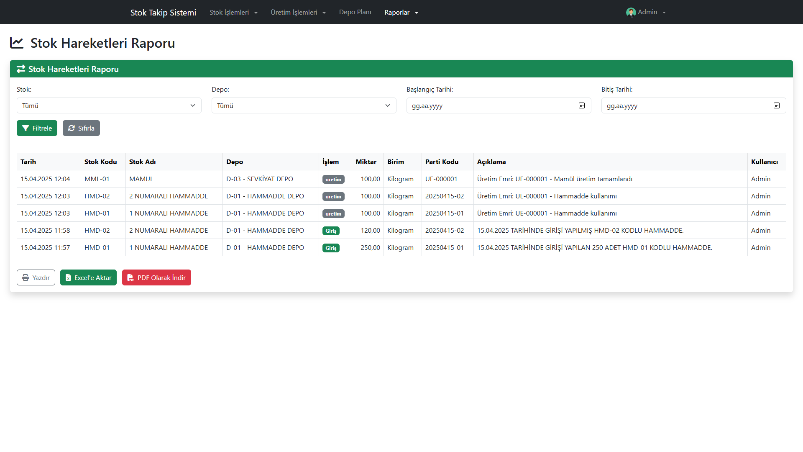Export report with Excel'e Aktar
This screenshot has height=452, width=803.
click(x=88, y=277)
